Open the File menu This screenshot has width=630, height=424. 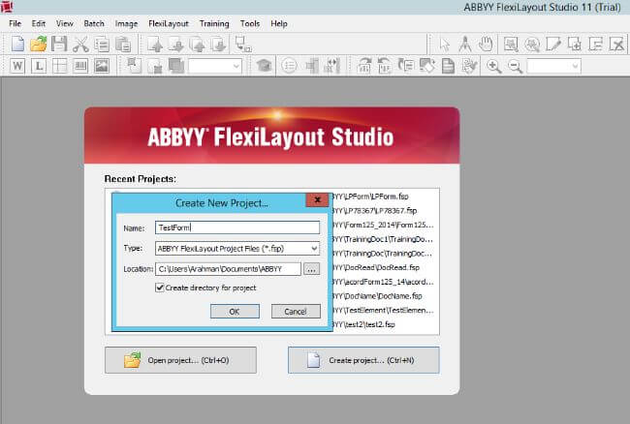pyautogui.click(x=15, y=23)
